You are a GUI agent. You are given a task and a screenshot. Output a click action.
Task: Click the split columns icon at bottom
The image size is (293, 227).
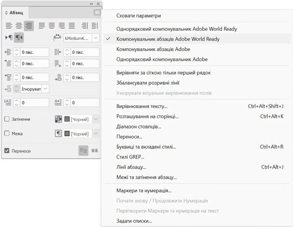point(95,150)
